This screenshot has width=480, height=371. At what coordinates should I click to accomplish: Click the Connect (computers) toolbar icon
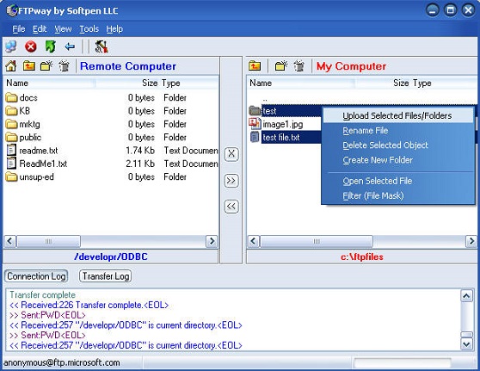coord(11,46)
